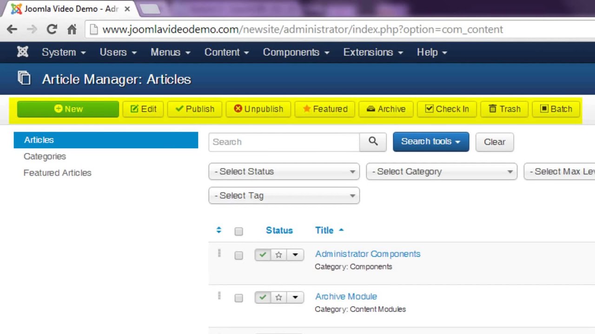Viewport: 595px width, 334px height.
Task: Click the search magnifier button
Action: (x=373, y=141)
